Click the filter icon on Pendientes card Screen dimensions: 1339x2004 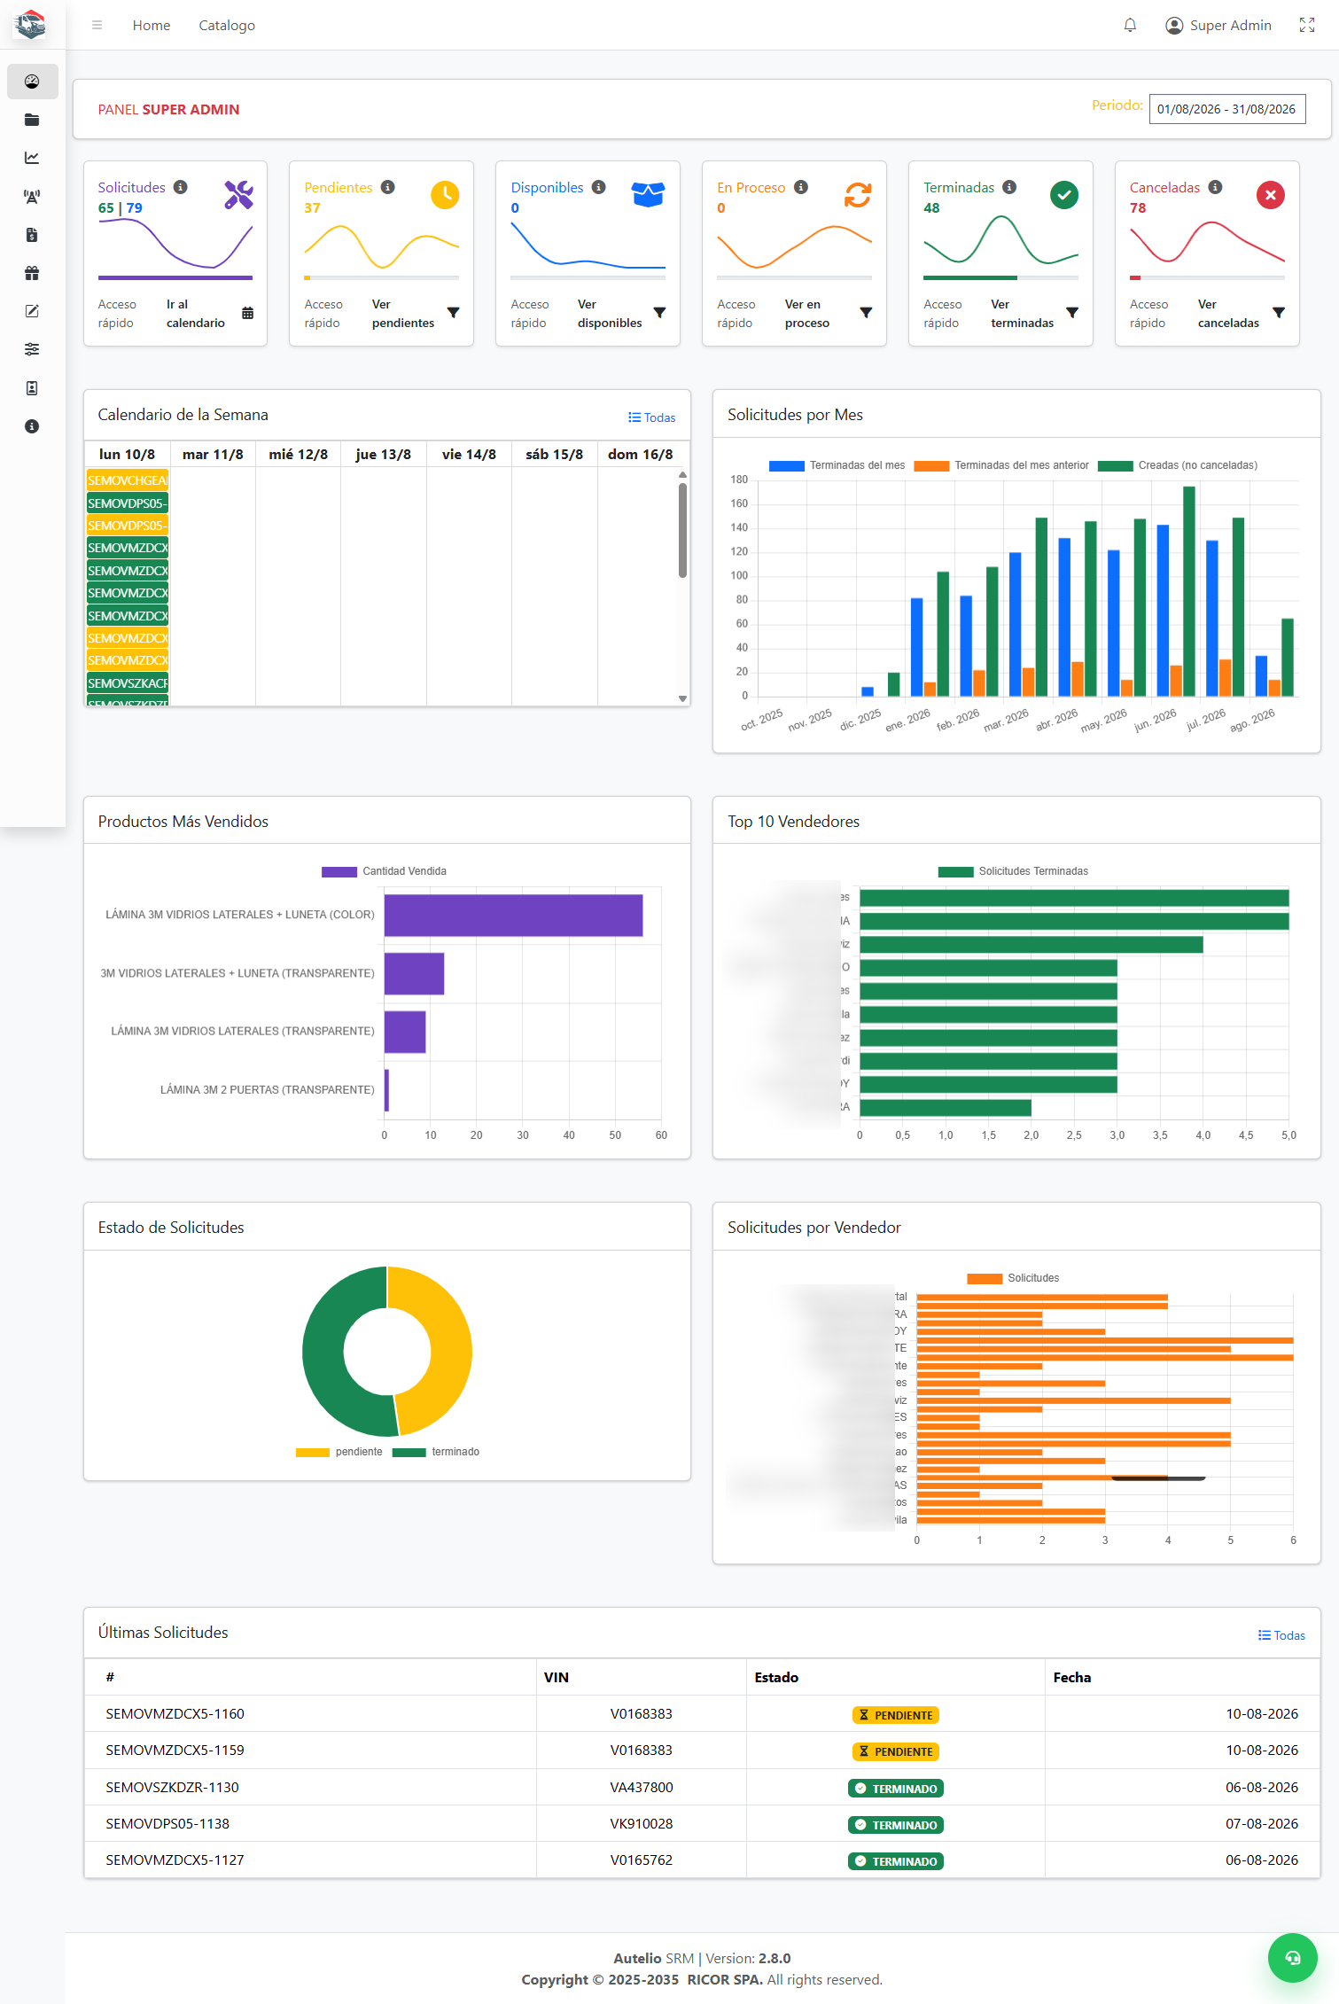454,313
